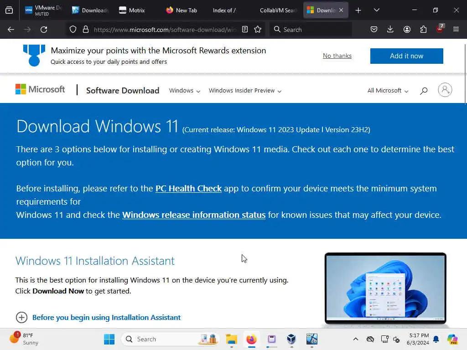467x350 pixels.
Task: Open a new tab with plus button
Action: click(358, 10)
